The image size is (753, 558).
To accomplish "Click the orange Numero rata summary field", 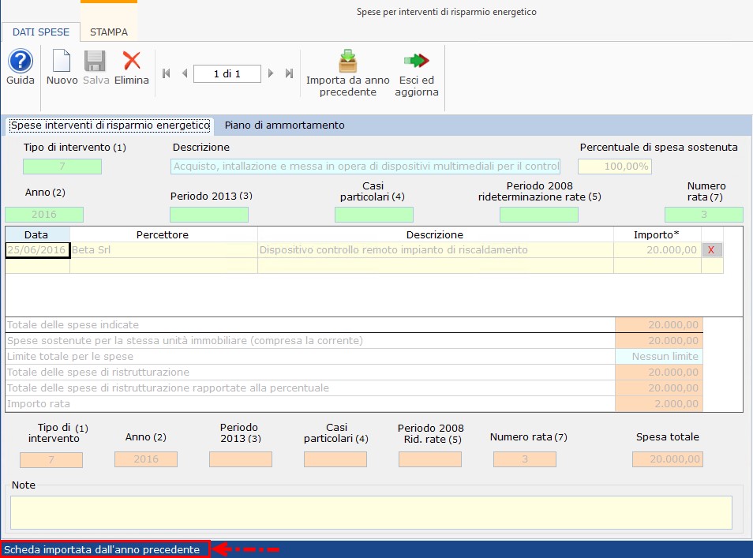I will (524, 459).
